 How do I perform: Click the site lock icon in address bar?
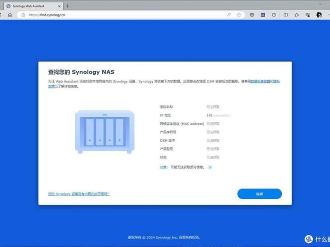click(x=24, y=15)
